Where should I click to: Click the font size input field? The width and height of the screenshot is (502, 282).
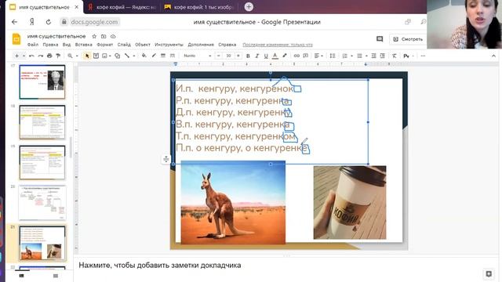(x=228, y=56)
